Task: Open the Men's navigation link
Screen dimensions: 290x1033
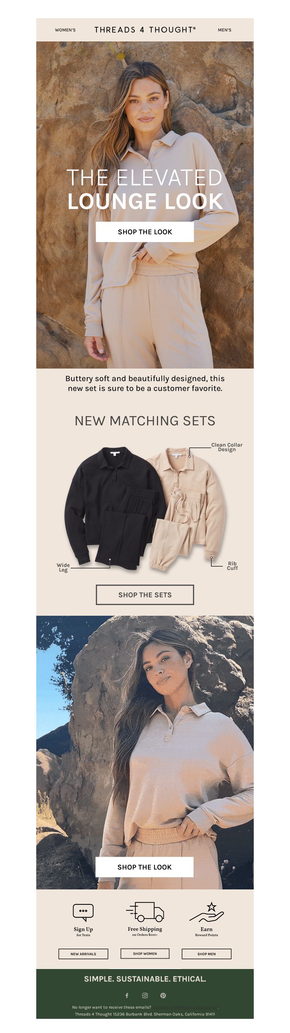Action: coord(224,30)
